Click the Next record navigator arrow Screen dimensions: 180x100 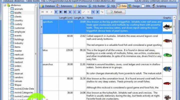pos(56,12)
